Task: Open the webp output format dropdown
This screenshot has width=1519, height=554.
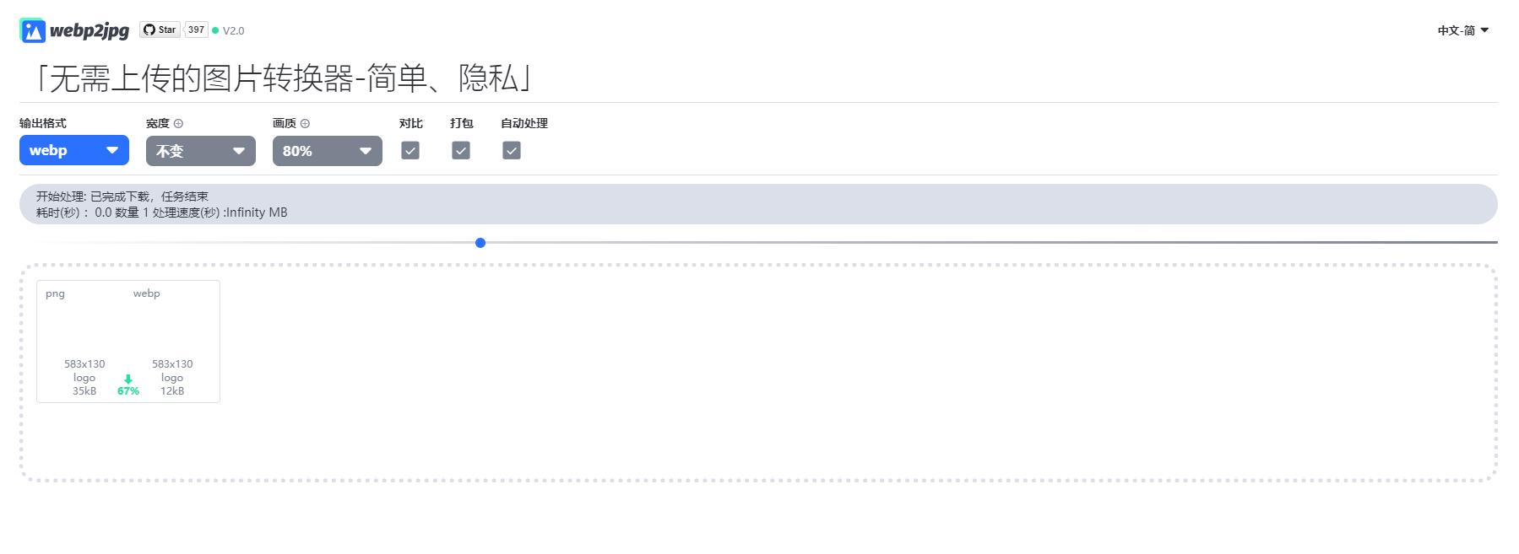Action: click(74, 150)
